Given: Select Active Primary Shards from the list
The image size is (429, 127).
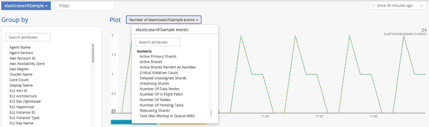Looking at the screenshot, I should click(x=158, y=57).
